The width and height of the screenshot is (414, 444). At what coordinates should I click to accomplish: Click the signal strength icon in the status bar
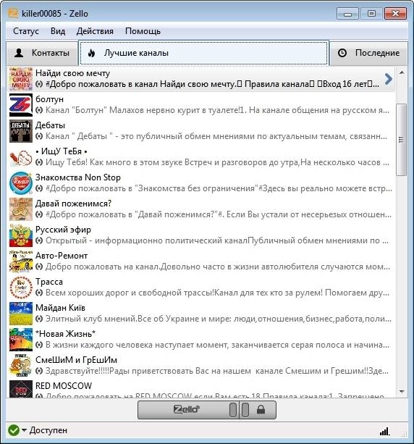pyautogui.click(x=384, y=431)
